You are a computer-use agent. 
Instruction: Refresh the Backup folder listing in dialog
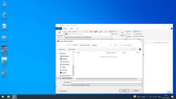point(115,45)
